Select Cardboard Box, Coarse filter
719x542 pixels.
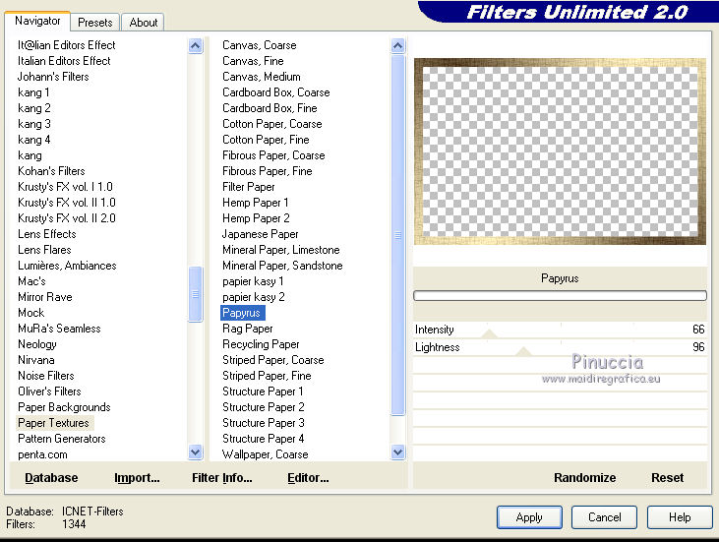click(x=276, y=92)
